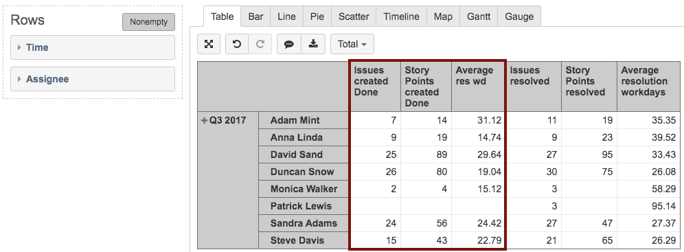Click the export download icon

pyautogui.click(x=313, y=44)
